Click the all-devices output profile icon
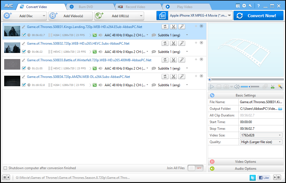Screen dimensions: 286x183 pos(162,16)
